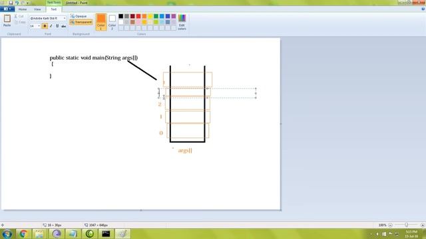
Task: Pick the red color swatch
Action: [x=138, y=16]
